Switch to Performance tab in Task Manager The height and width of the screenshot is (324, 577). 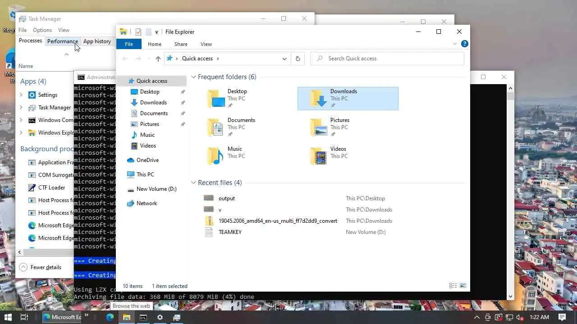(x=63, y=41)
